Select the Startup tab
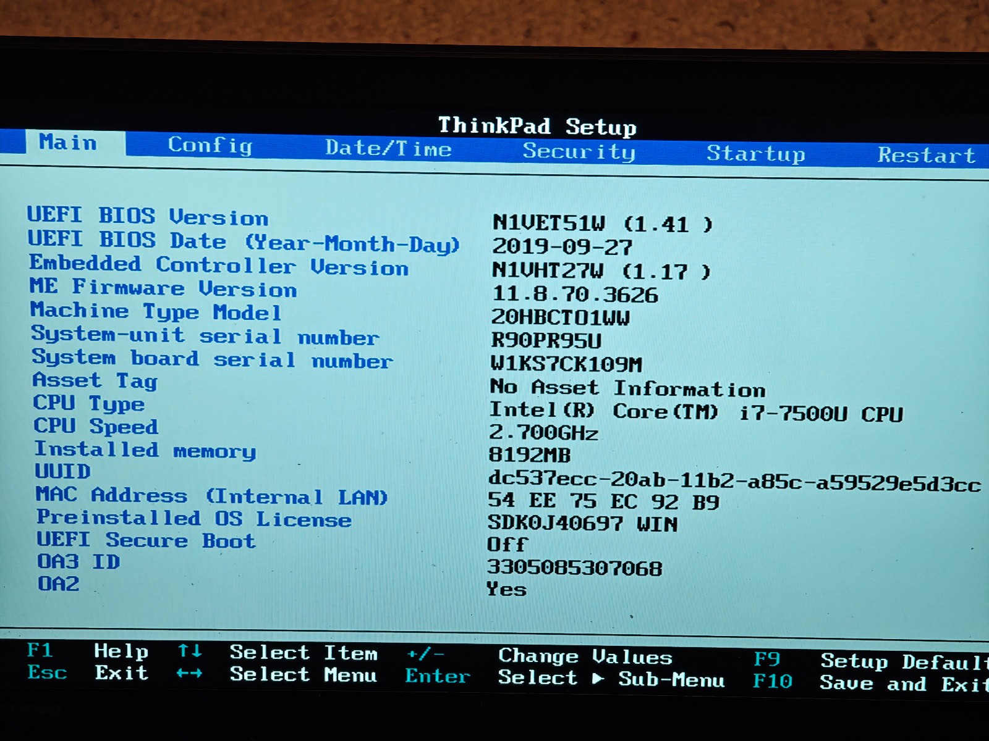This screenshot has height=741, width=989. [756, 153]
